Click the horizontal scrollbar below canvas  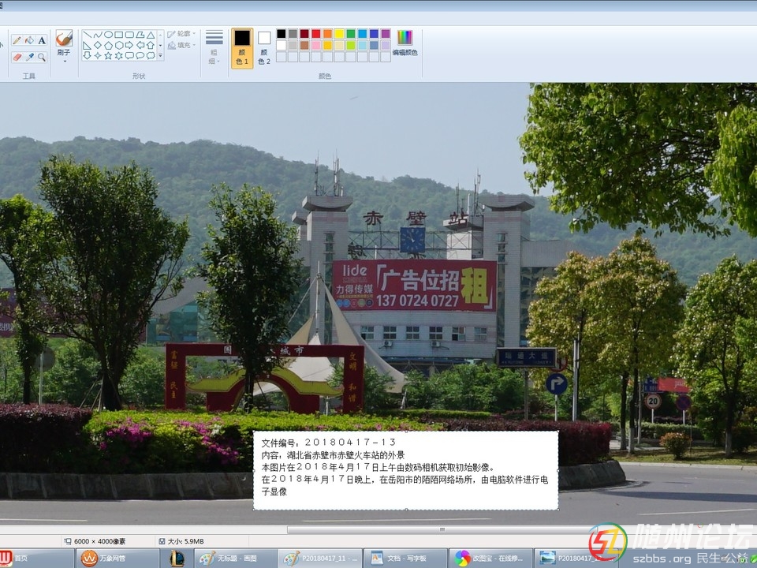[442, 530]
